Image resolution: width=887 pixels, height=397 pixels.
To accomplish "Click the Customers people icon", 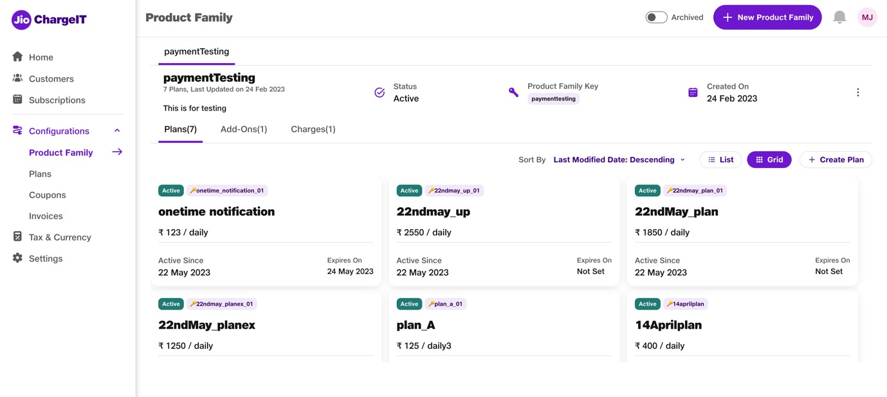I will click(x=17, y=78).
